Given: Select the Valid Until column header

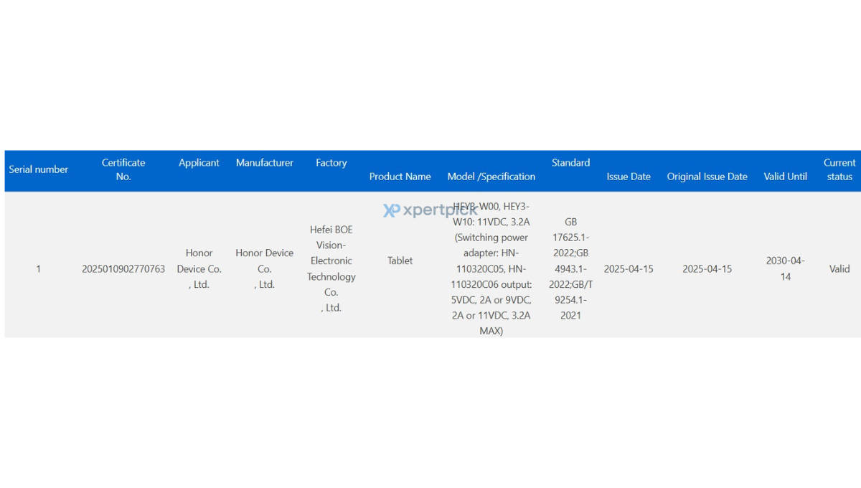Looking at the screenshot, I should 786,177.
